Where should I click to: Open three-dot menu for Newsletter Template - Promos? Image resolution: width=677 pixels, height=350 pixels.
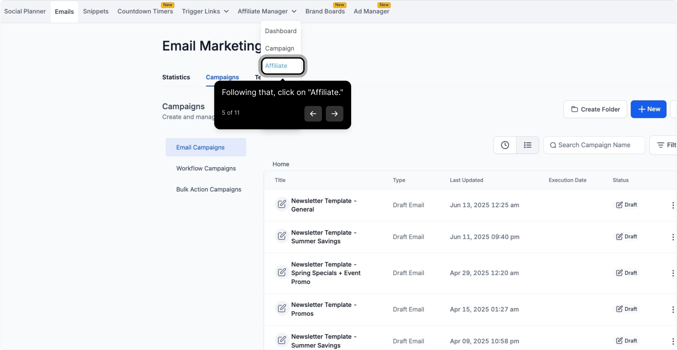(673, 309)
